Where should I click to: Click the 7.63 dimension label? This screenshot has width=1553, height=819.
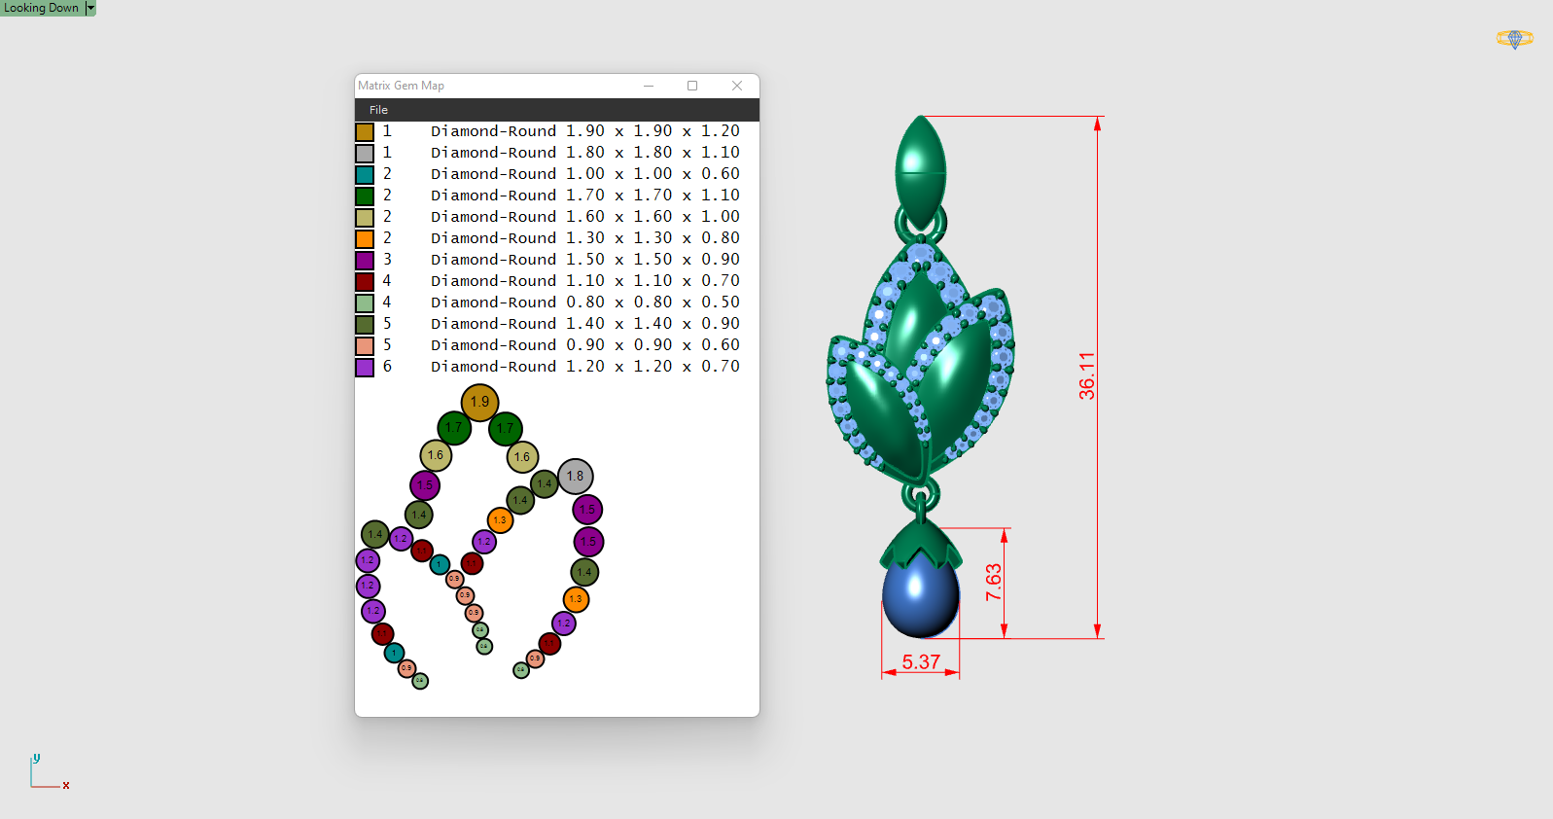point(993,582)
